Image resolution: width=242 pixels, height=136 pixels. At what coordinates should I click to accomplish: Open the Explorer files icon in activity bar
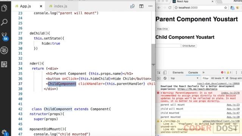click(4, 8)
